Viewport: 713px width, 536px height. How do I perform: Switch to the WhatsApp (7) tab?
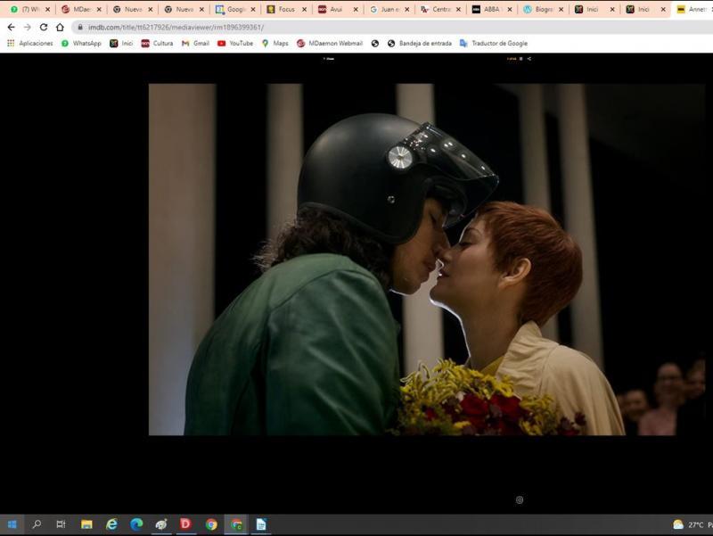[x=30, y=9]
